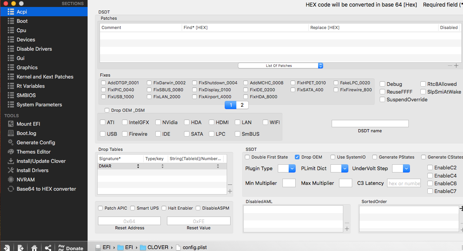Open the NVRAM tool
Screen dimensions: 463x251
point(25,179)
